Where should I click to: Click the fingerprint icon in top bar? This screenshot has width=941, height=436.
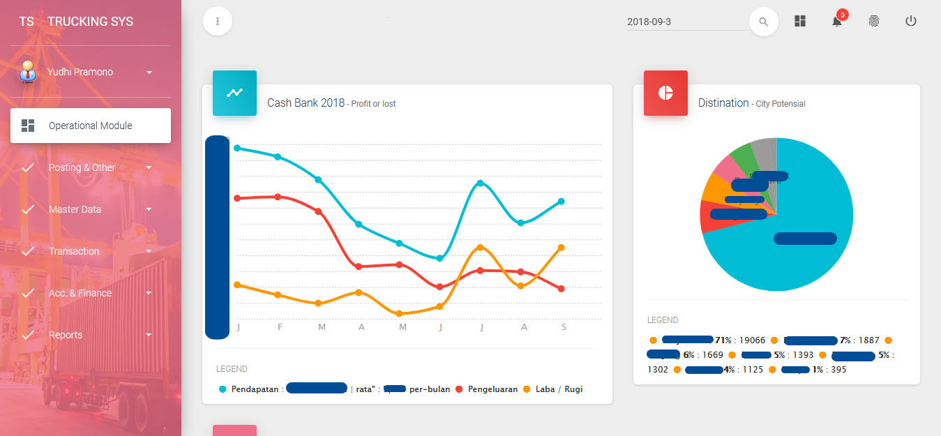(x=873, y=21)
